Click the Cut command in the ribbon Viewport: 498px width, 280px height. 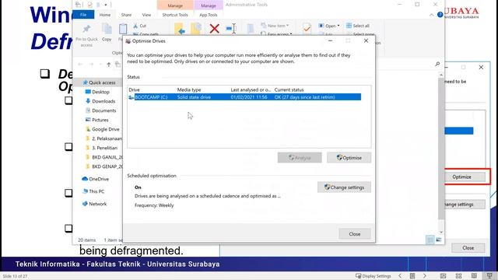point(140,26)
